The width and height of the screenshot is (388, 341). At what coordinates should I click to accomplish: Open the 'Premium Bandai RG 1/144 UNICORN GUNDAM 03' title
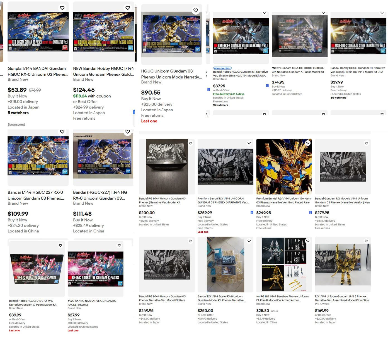click(x=224, y=200)
